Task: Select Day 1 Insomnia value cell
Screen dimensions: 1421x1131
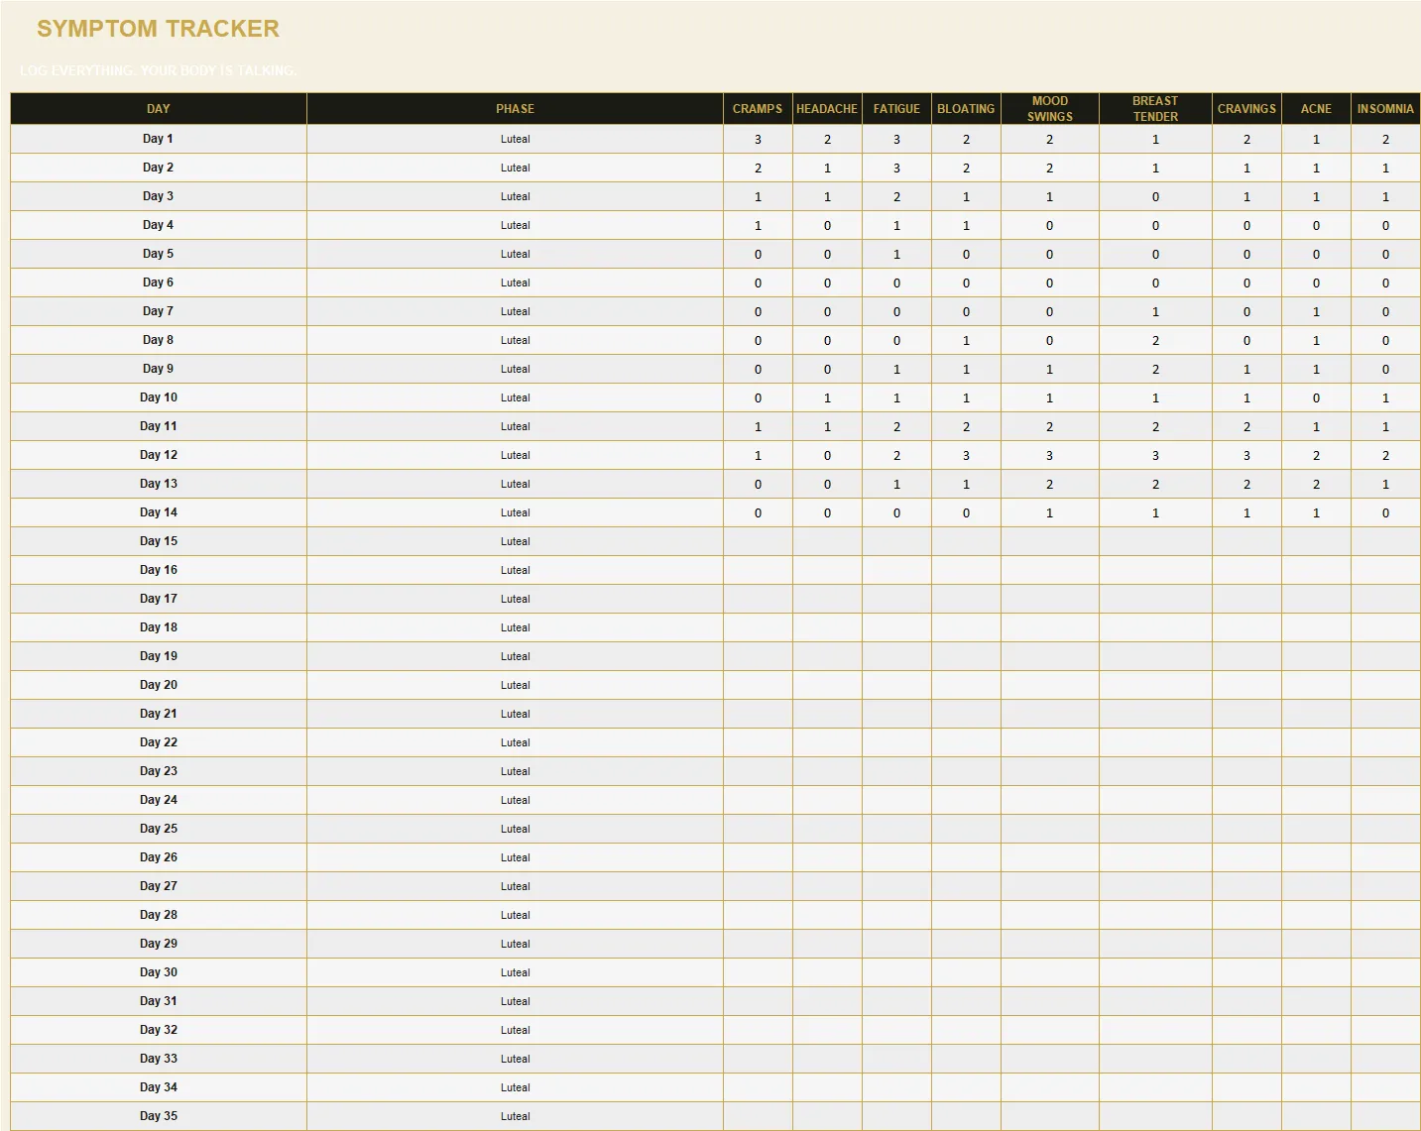Action: click(x=1385, y=139)
